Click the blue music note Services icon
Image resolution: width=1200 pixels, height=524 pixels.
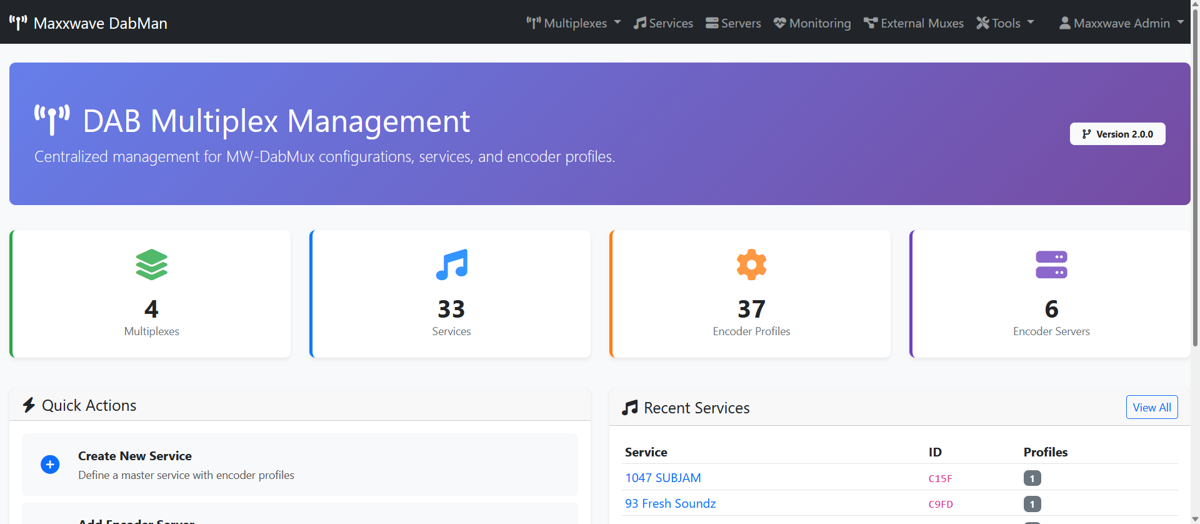451,265
